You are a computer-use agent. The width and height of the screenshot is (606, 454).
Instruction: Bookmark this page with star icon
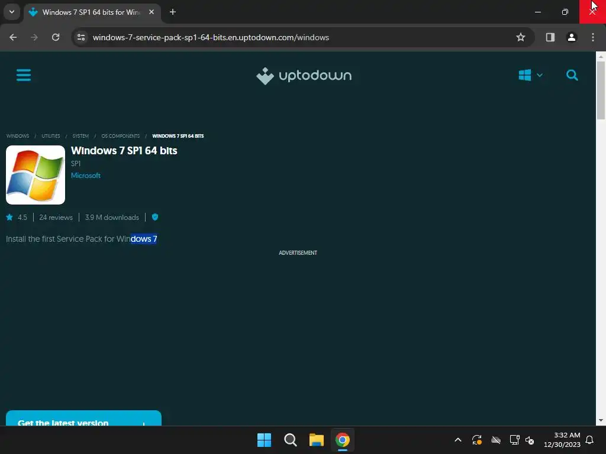[x=521, y=37]
